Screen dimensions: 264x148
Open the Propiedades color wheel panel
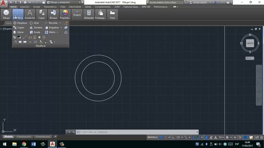(65, 14)
